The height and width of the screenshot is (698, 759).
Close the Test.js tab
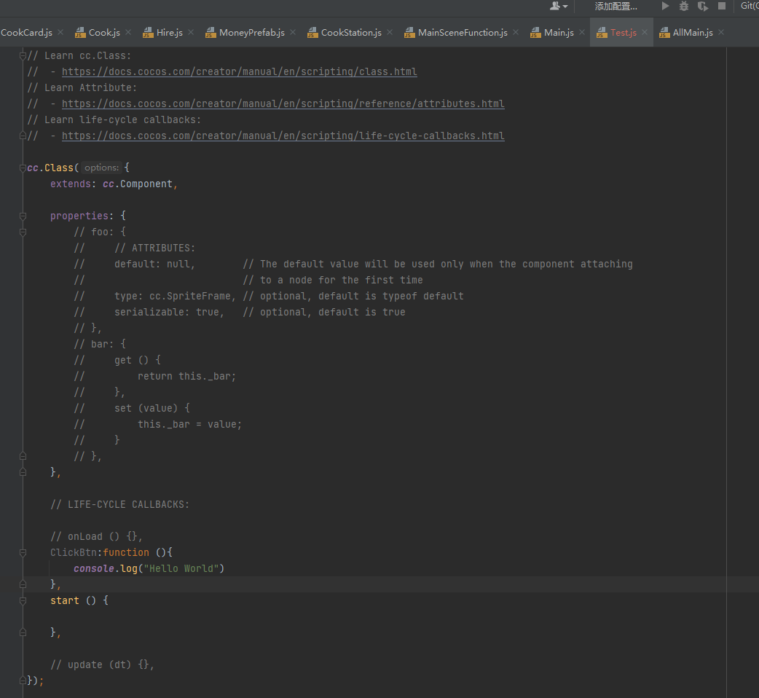pos(645,33)
